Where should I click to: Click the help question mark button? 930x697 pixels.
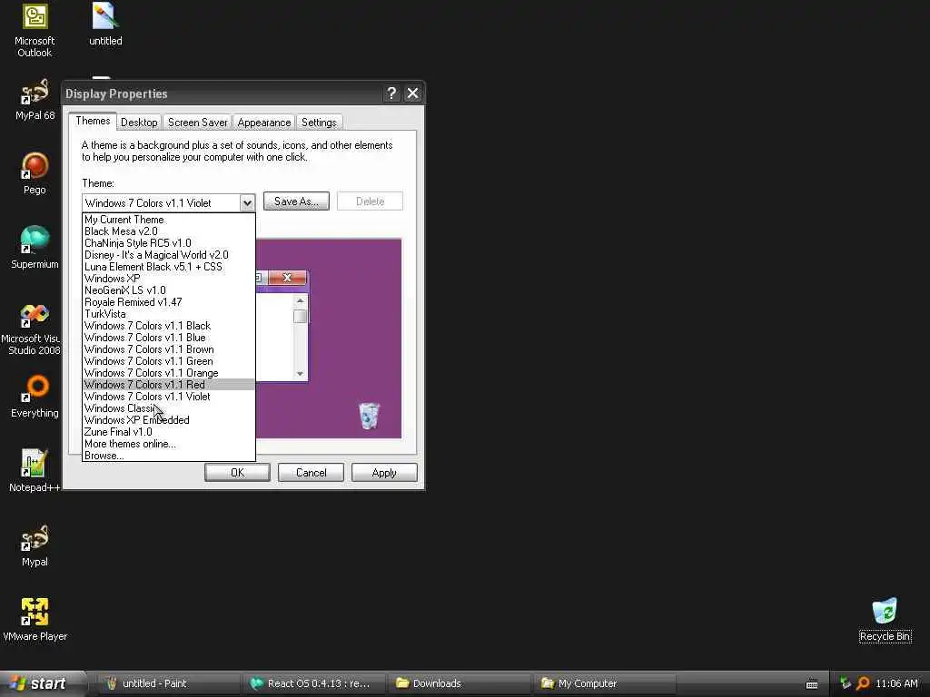coord(391,93)
